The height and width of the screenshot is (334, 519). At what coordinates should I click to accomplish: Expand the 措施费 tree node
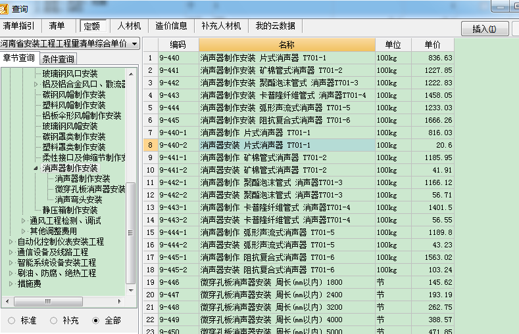[11, 284]
